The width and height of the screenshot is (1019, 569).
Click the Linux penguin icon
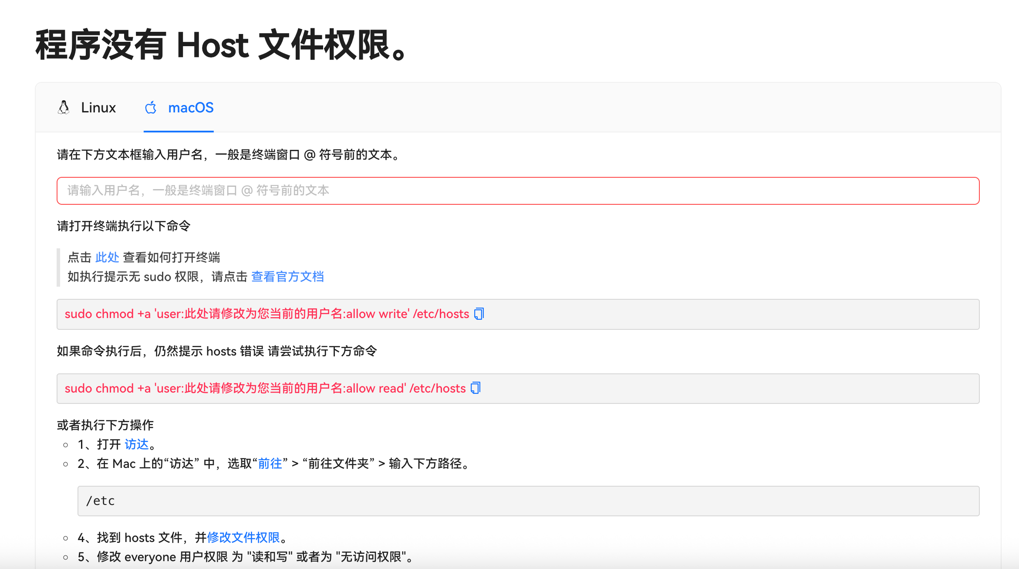click(64, 108)
